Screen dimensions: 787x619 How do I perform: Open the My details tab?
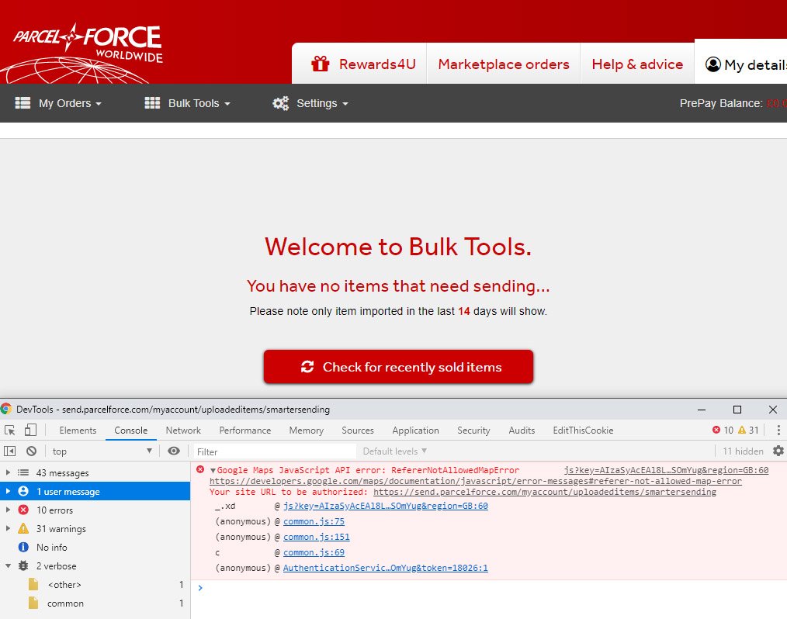point(741,62)
